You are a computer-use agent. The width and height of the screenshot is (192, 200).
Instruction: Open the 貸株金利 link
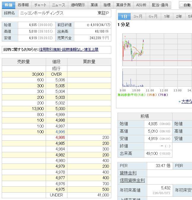pyautogui.click(x=128, y=173)
